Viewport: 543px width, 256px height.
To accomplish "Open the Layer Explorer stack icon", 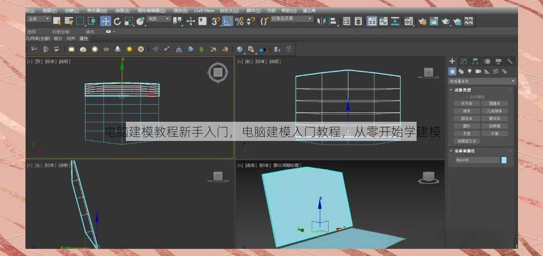I will [358, 22].
